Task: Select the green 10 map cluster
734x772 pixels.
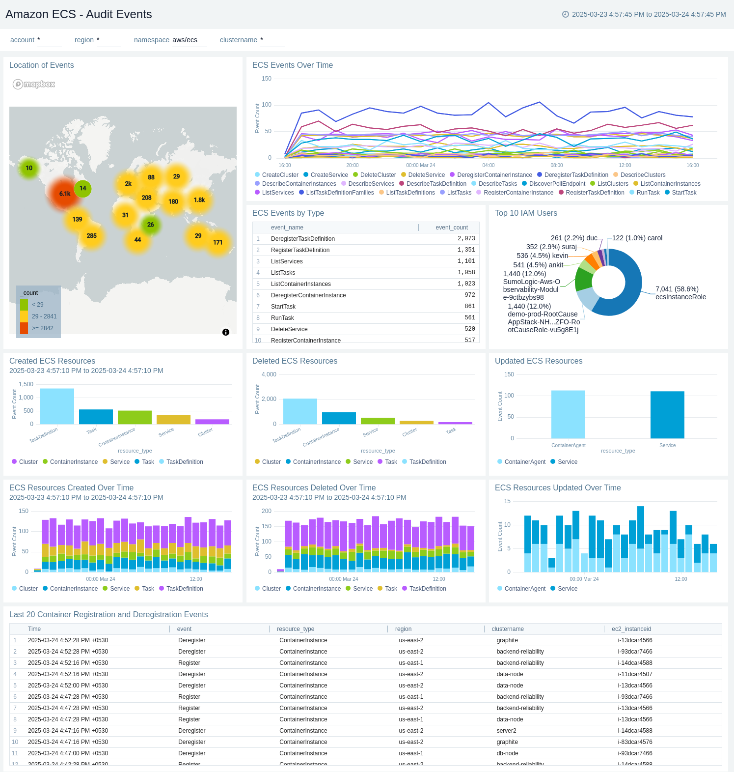Action: point(29,168)
